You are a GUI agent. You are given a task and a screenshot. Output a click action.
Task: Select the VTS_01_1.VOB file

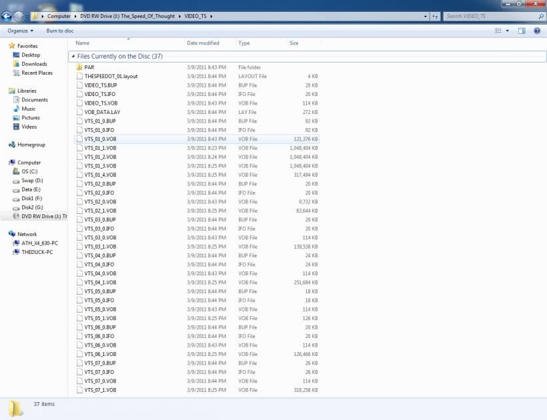[100, 148]
